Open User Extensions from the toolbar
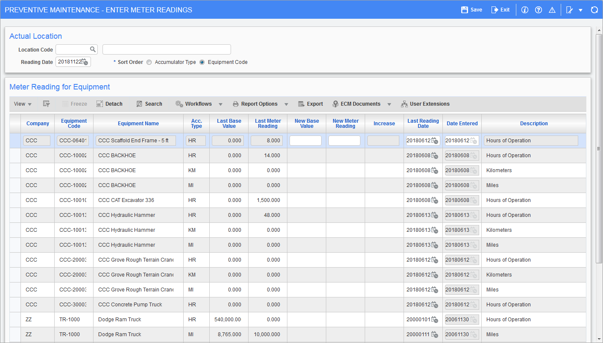The height and width of the screenshot is (343, 603). pos(425,104)
